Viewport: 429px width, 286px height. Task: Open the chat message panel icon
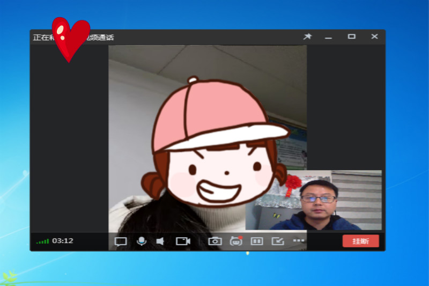tap(121, 241)
